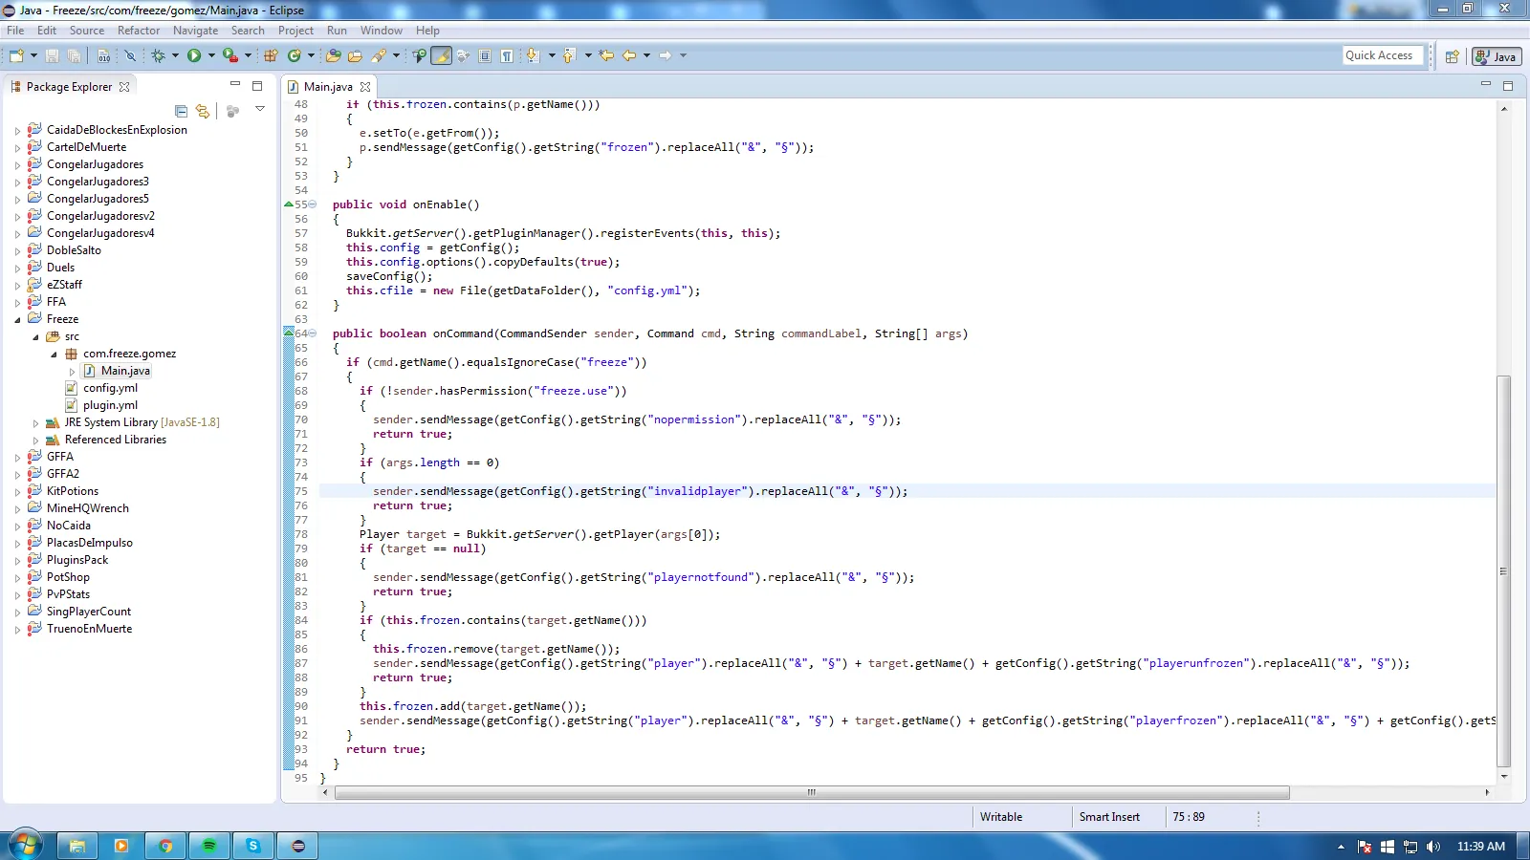Toggle Breadcrumb in the toolbar
The height and width of the screenshot is (860, 1530).
click(419, 55)
